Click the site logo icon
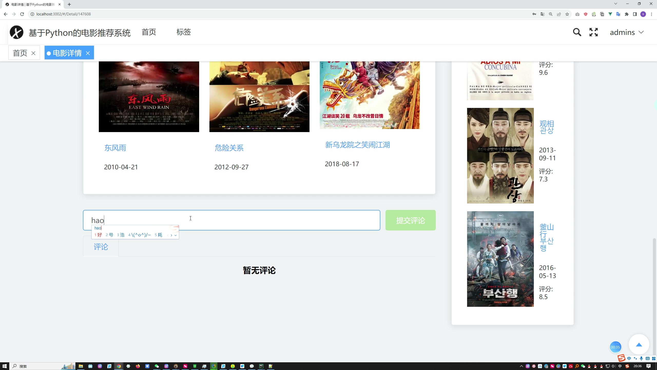The image size is (657, 370). pyautogui.click(x=16, y=32)
